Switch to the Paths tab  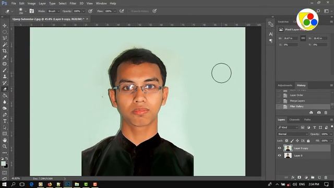[x=307, y=120]
